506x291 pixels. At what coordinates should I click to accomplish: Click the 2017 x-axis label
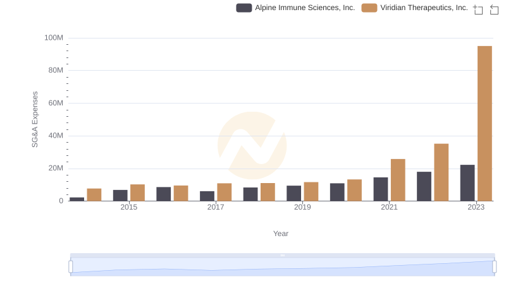pos(216,207)
